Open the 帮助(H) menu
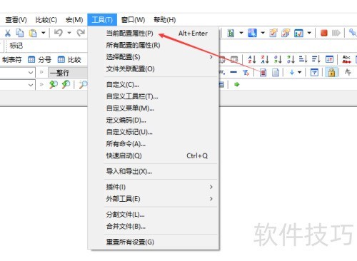357x261 pixels. pos(165,20)
